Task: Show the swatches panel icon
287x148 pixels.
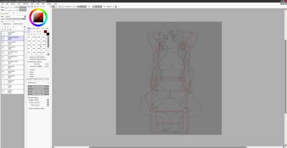Action: point(41,6)
